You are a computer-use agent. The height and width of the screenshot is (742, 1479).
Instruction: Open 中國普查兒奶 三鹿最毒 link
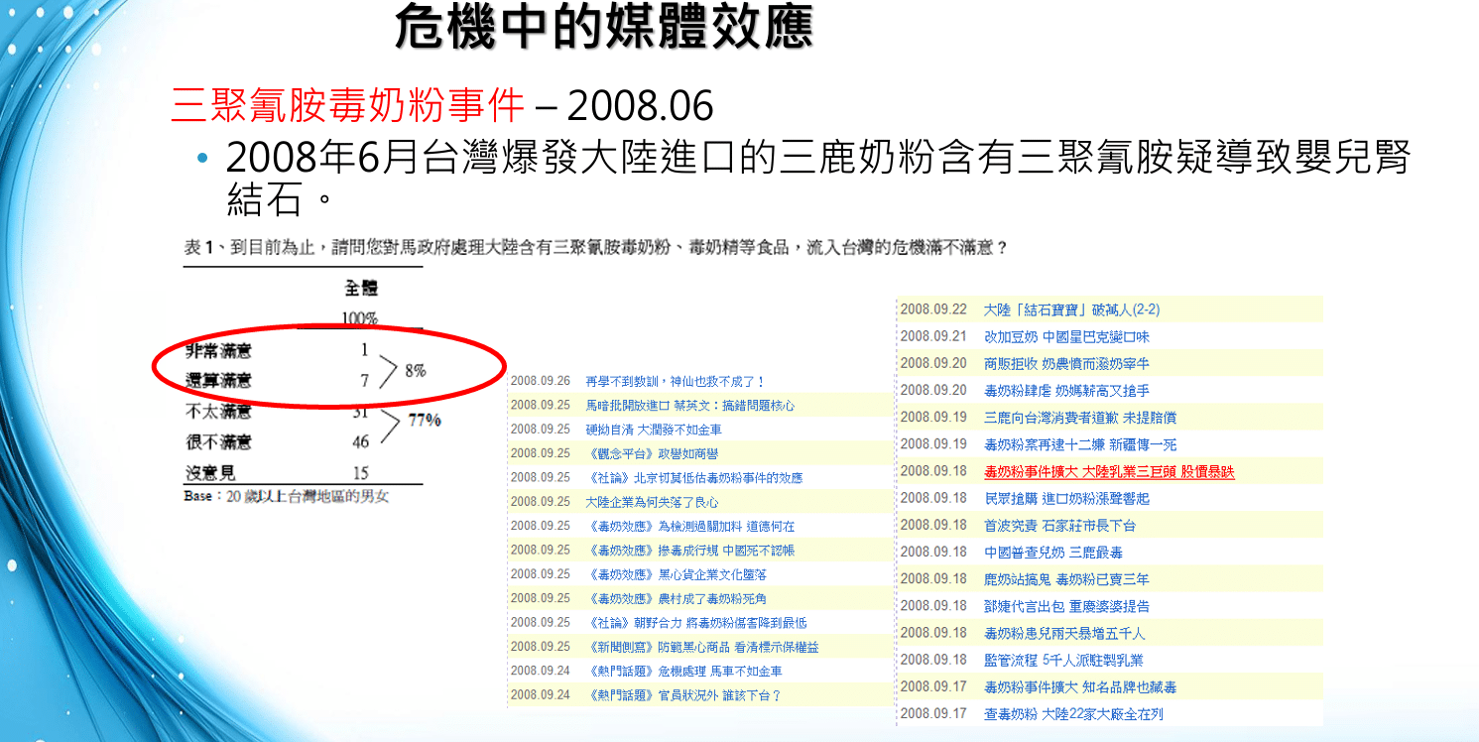(1052, 553)
